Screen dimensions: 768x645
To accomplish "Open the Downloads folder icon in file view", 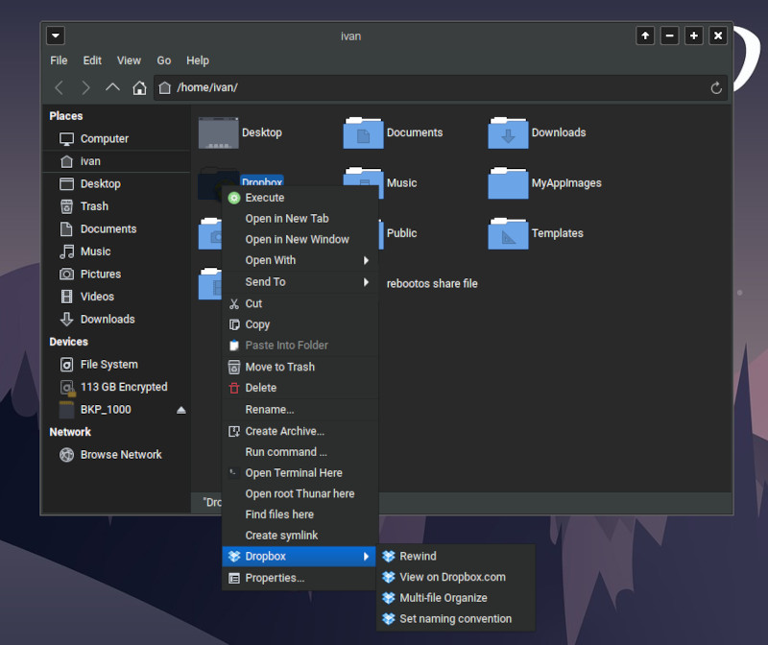I will coord(508,132).
